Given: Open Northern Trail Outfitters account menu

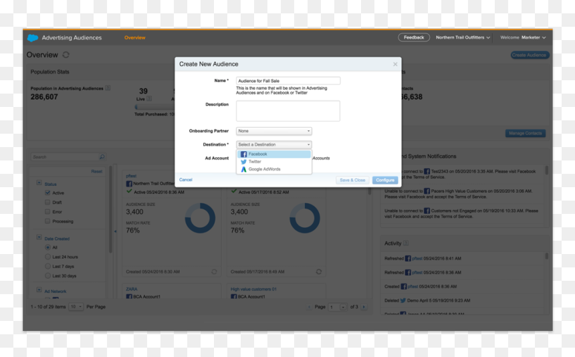Looking at the screenshot, I should (463, 37).
